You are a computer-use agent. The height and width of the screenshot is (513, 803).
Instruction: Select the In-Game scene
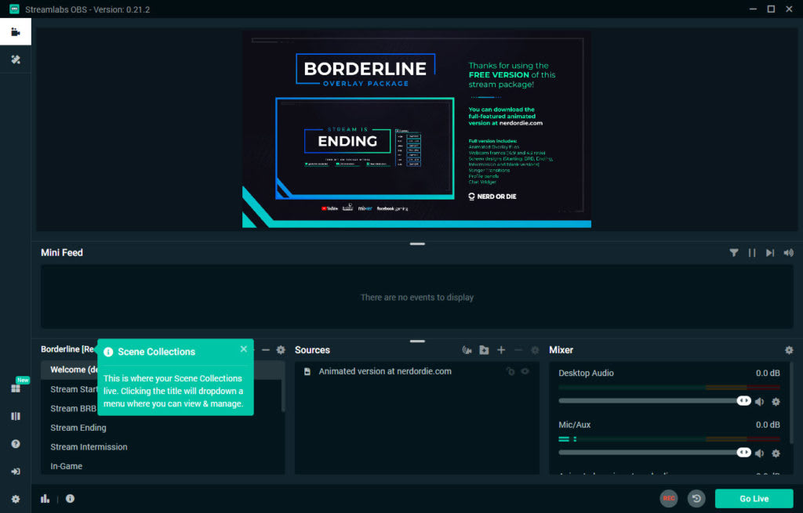coord(67,466)
